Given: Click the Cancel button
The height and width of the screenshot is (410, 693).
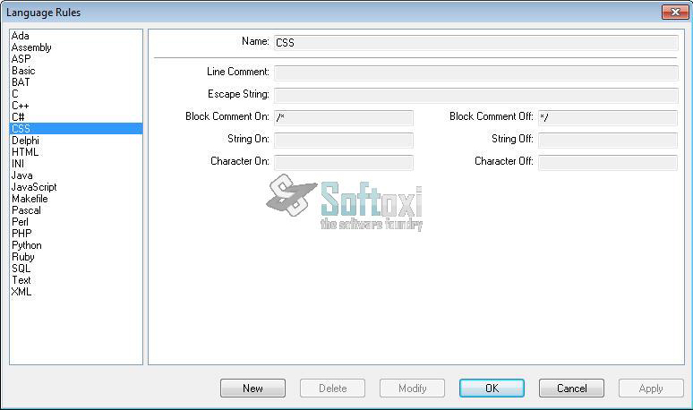Looking at the screenshot, I should click(x=571, y=389).
